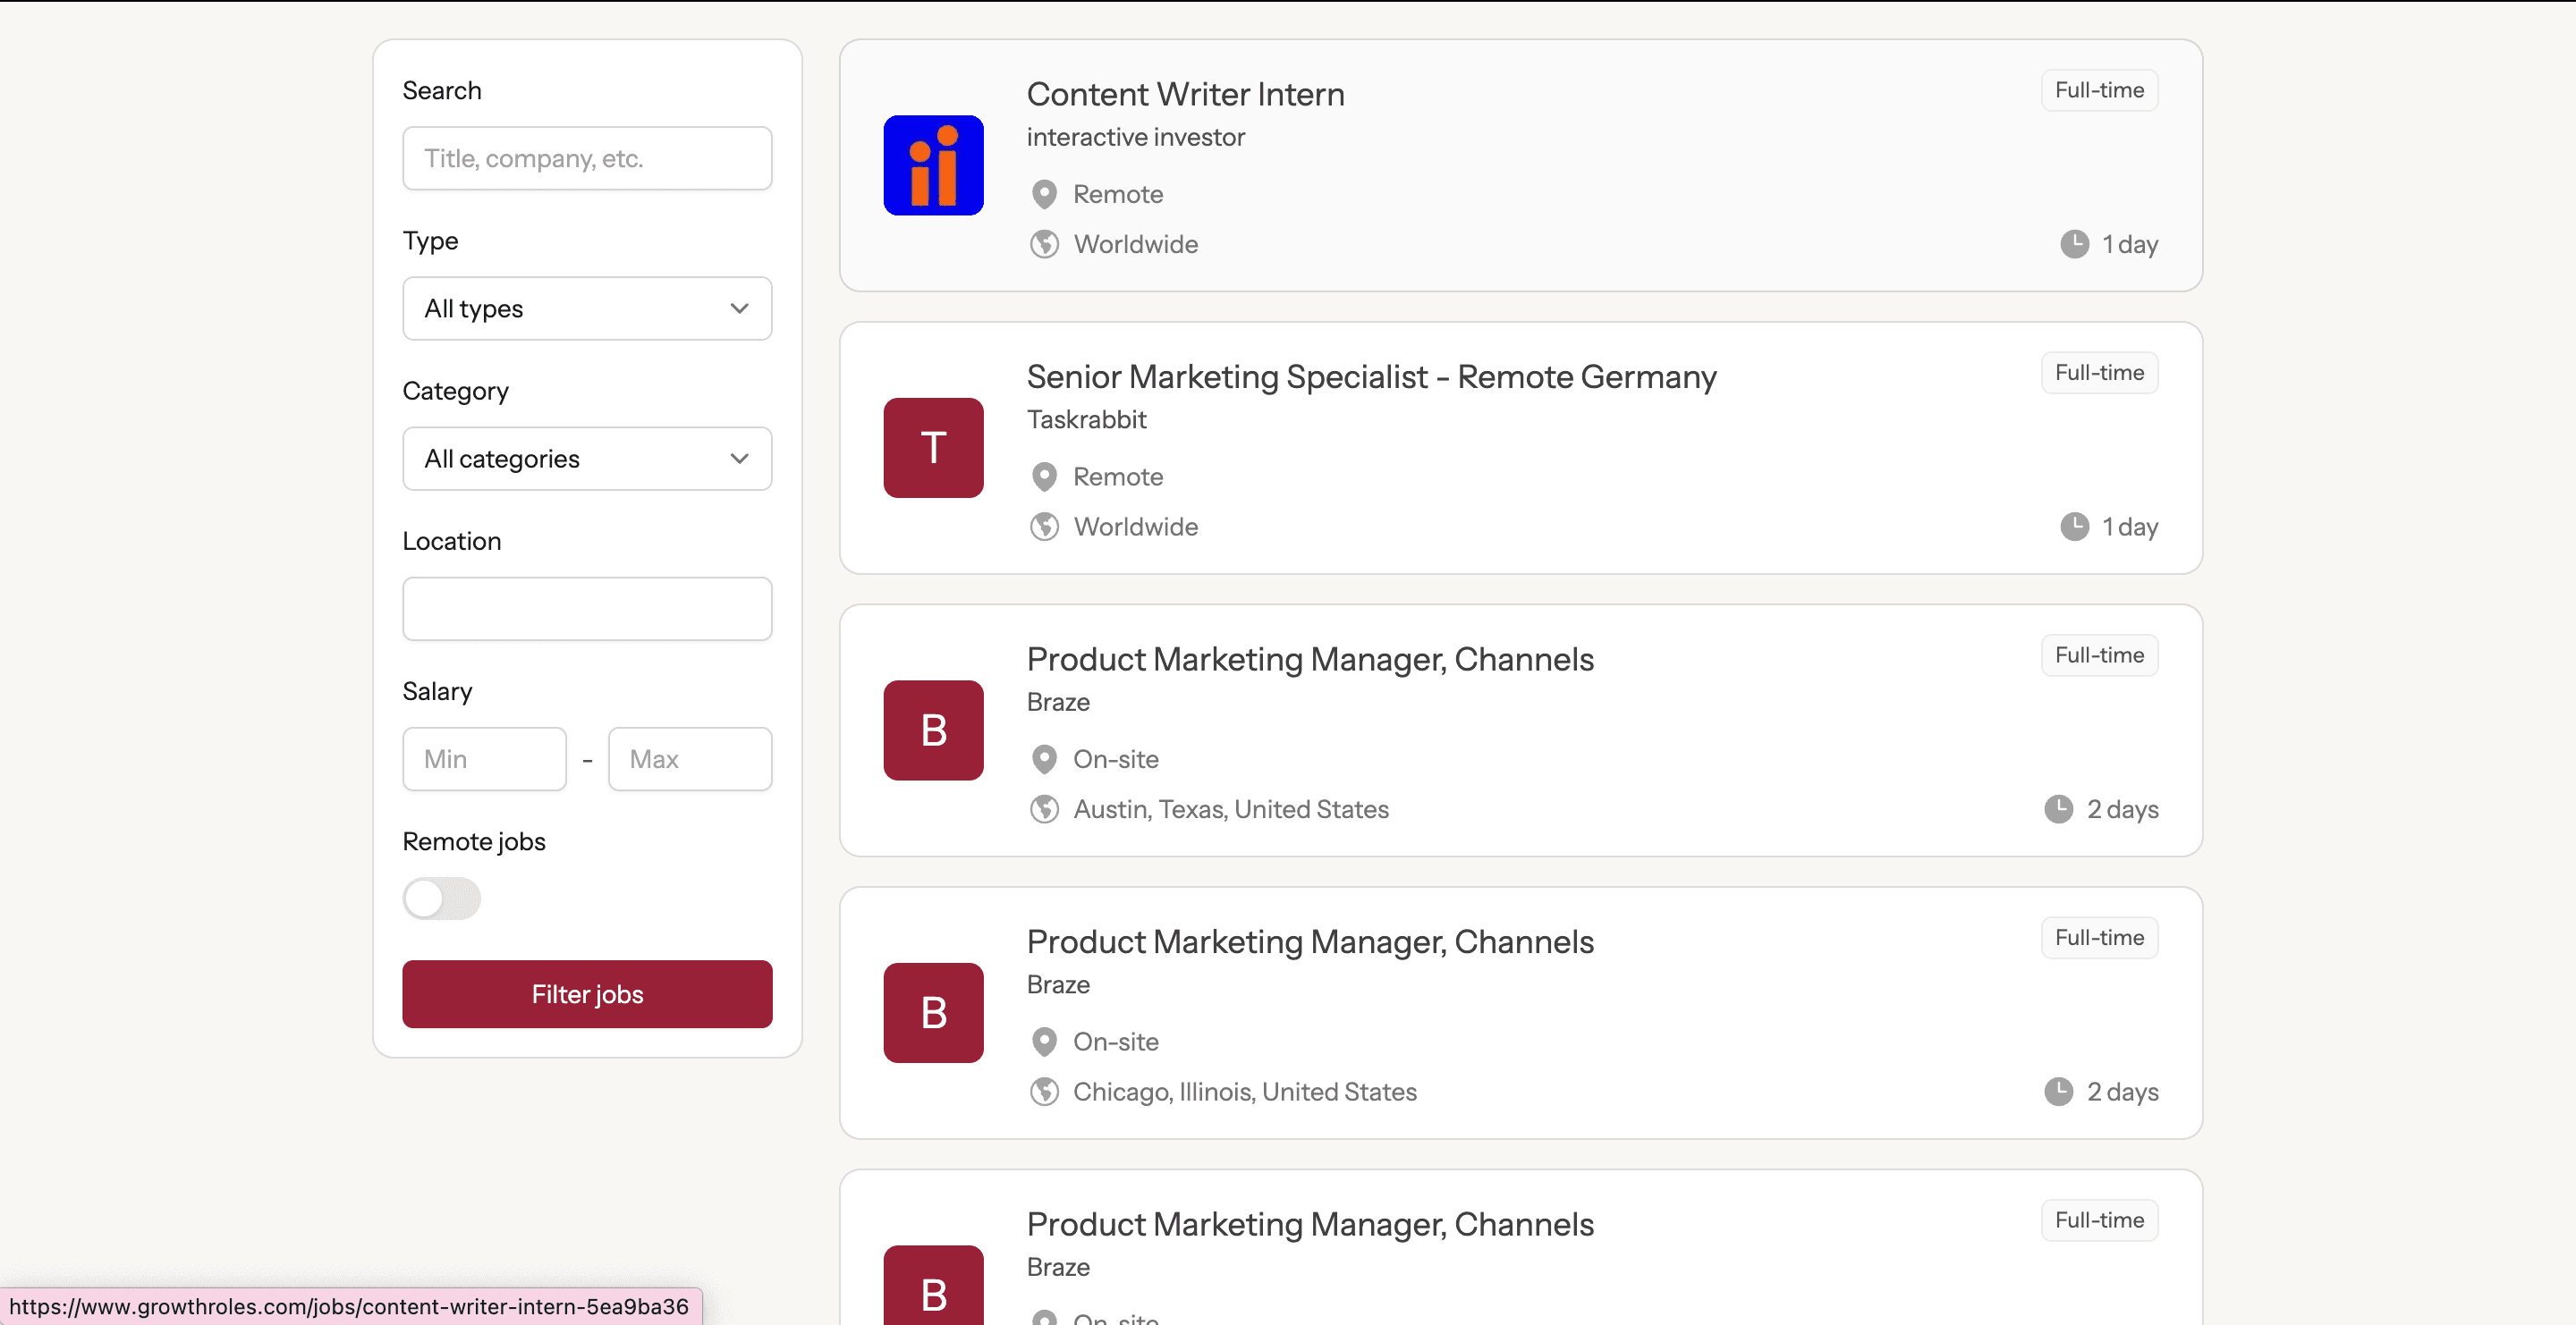Click the Taskrabbit company name
Image resolution: width=2576 pixels, height=1325 pixels.
(1086, 419)
